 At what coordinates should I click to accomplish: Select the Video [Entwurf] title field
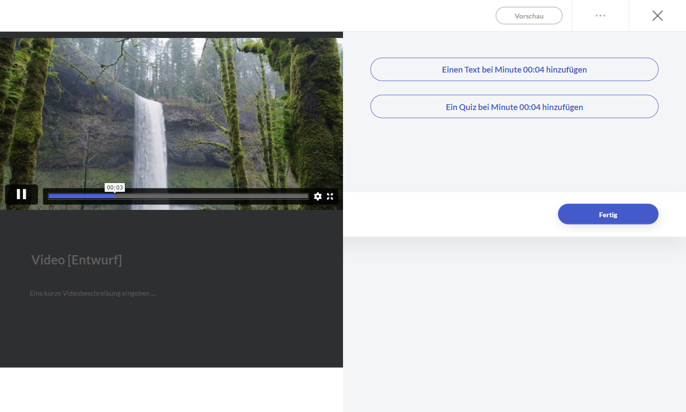click(76, 260)
